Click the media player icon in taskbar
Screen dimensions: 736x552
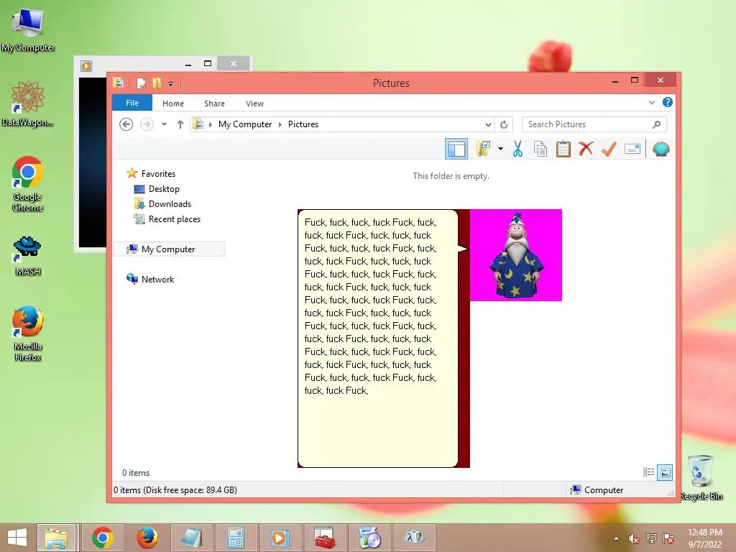280,538
